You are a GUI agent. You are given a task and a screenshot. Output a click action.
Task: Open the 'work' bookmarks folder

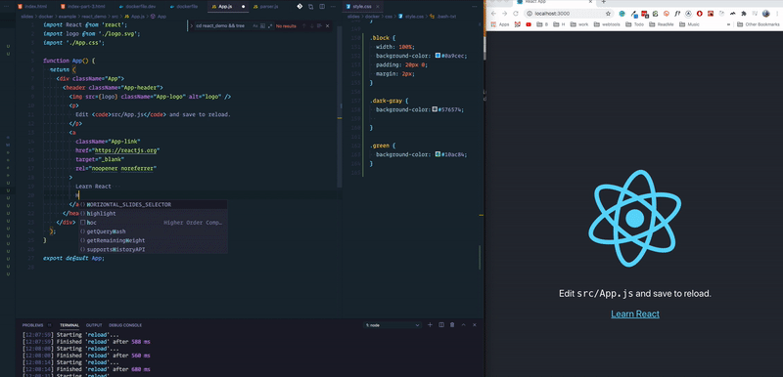[579, 24]
